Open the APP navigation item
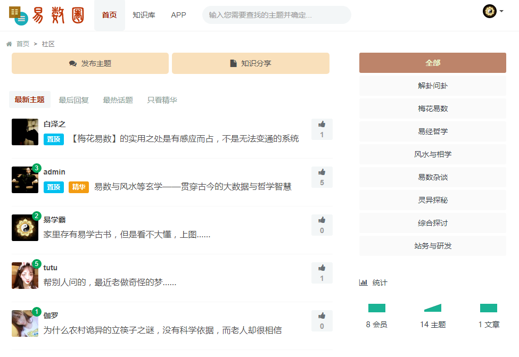Viewport: 519px width, 357px height. coord(178,15)
